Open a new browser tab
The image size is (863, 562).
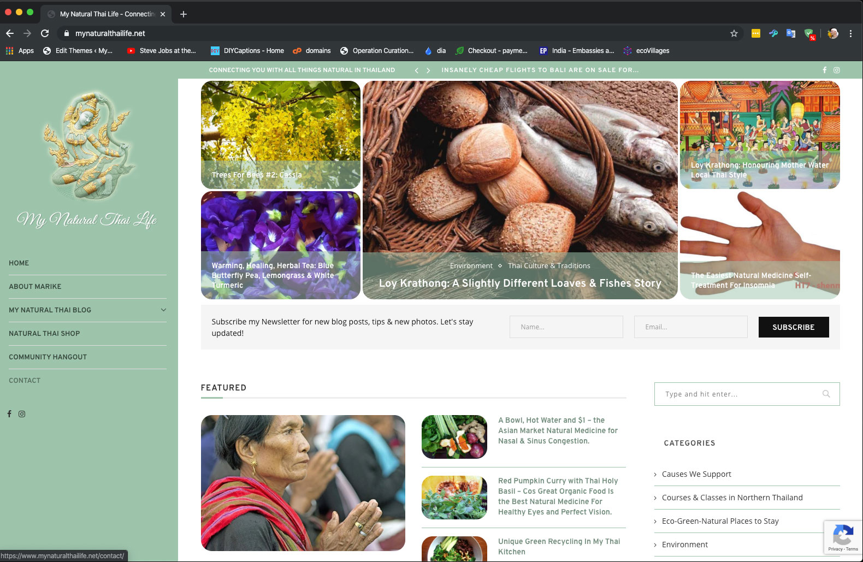click(184, 14)
